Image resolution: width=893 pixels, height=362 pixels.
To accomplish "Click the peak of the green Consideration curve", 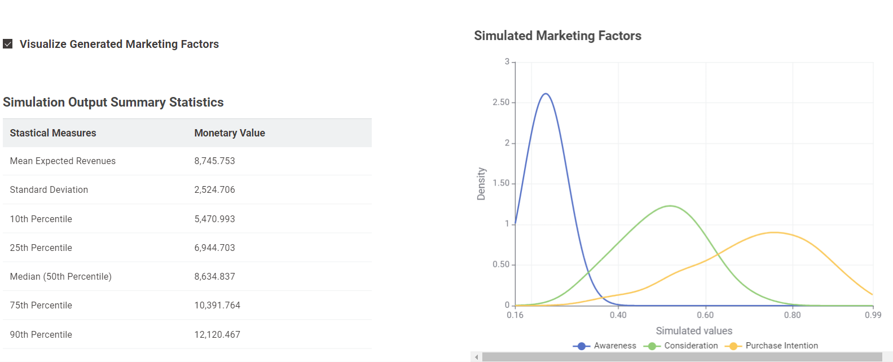I will click(670, 206).
